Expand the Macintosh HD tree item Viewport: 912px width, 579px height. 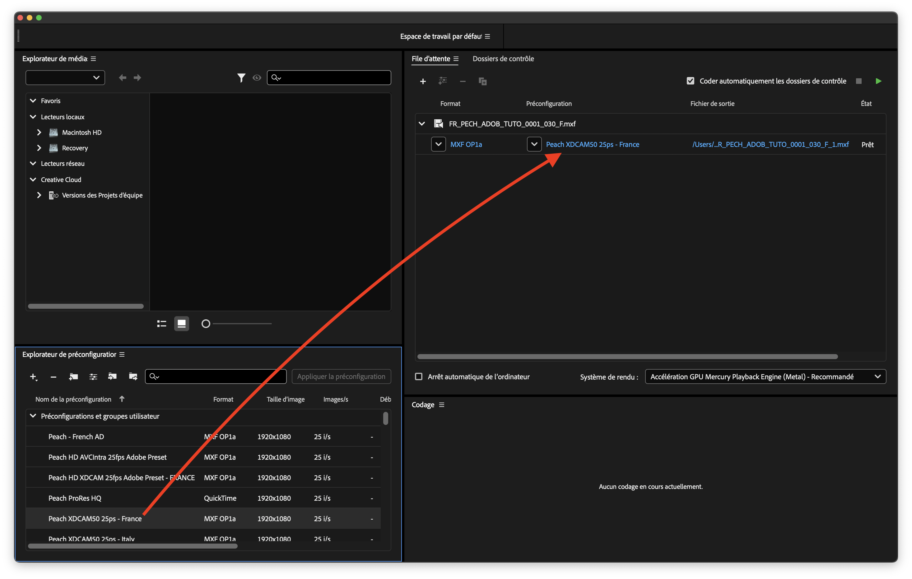(x=39, y=132)
